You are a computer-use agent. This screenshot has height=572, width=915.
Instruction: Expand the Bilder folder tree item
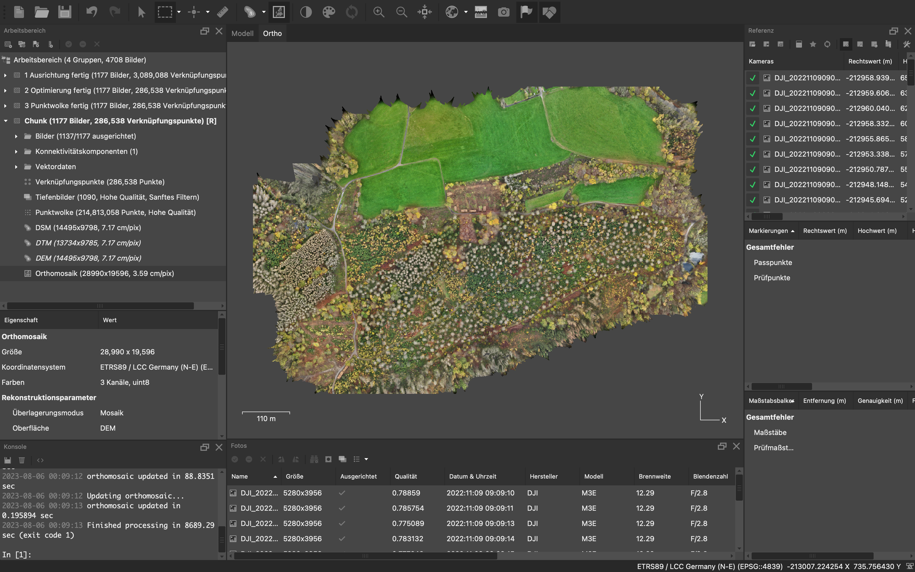pyautogui.click(x=16, y=136)
